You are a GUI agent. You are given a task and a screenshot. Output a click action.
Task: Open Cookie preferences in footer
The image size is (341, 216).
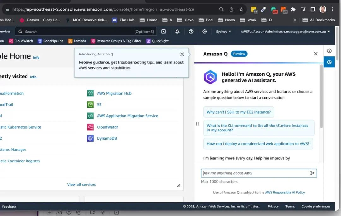(316, 207)
